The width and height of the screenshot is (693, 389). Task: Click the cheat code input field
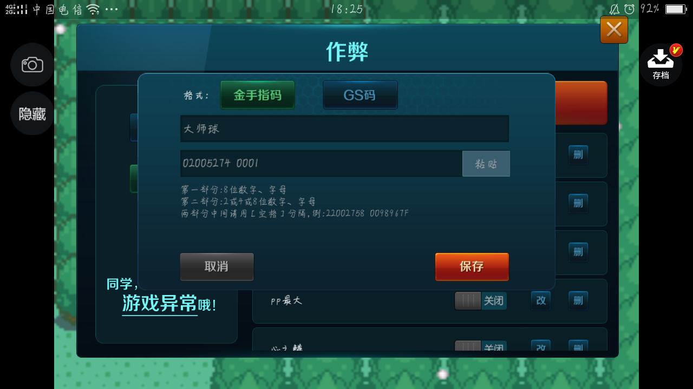pos(322,164)
